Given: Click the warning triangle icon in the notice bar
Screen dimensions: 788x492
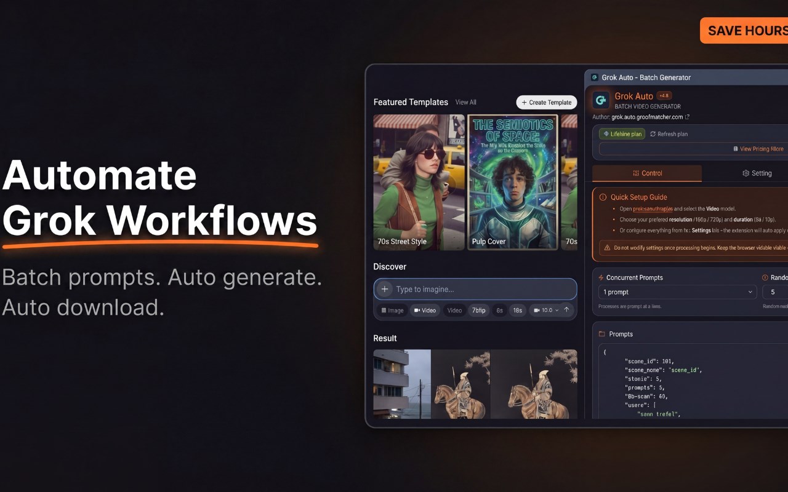Looking at the screenshot, I should pyautogui.click(x=608, y=248).
